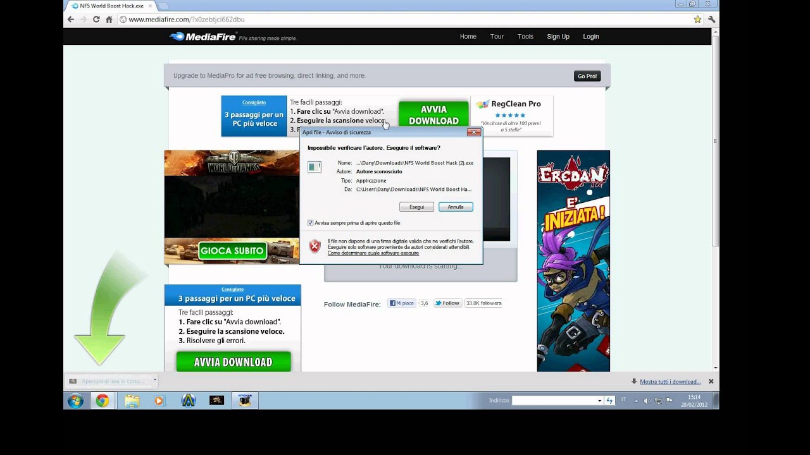Click the page vertical scrollbar

pos(716,142)
